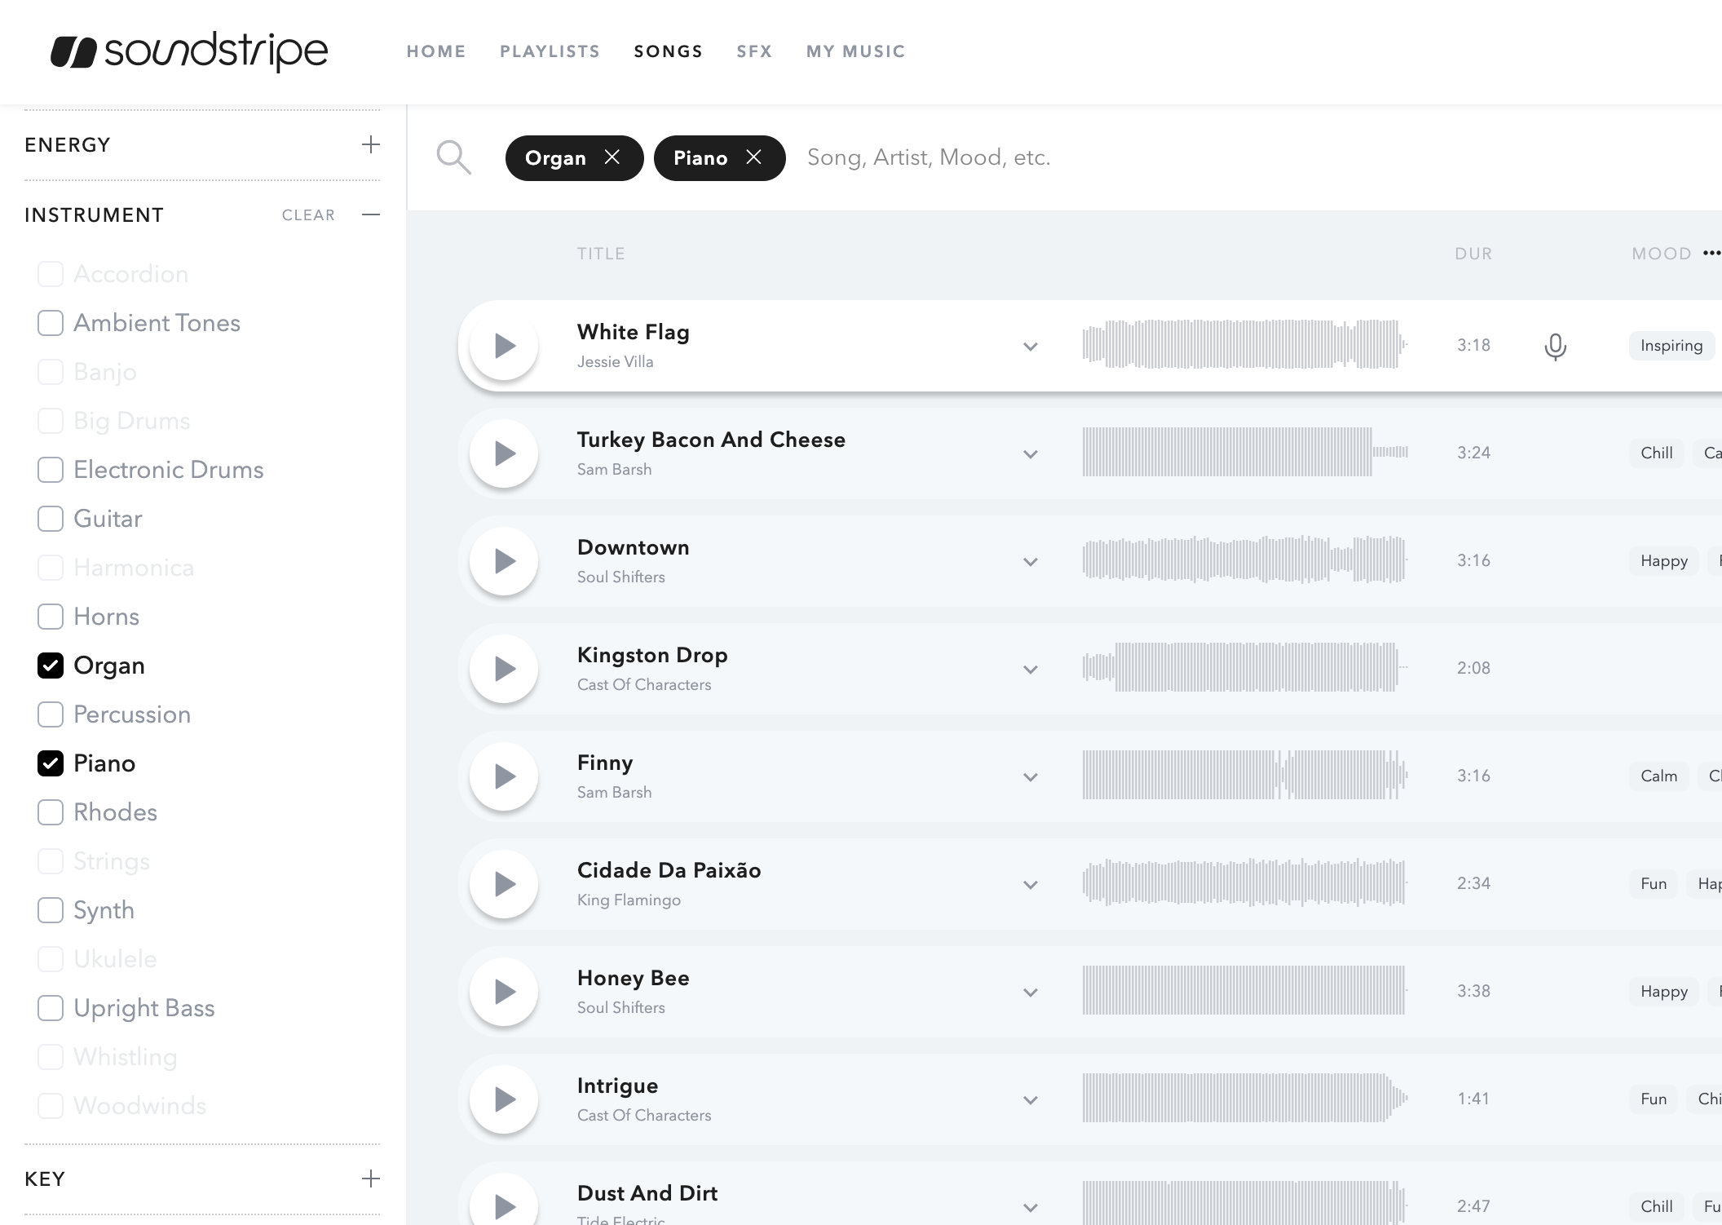Viewport: 1722px width, 1225px height.
Task: Expand the Downtown track details
Action: pyautogui.click(x=1031, y=561)
